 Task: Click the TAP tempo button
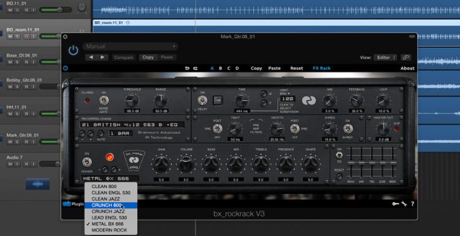click(x=218, y=101)
